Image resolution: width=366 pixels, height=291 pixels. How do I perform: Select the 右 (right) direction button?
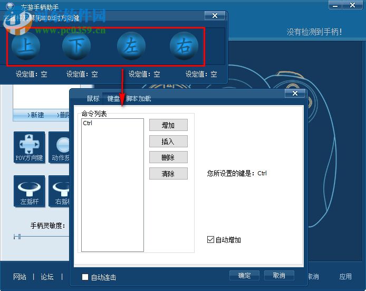pos(184,46)
